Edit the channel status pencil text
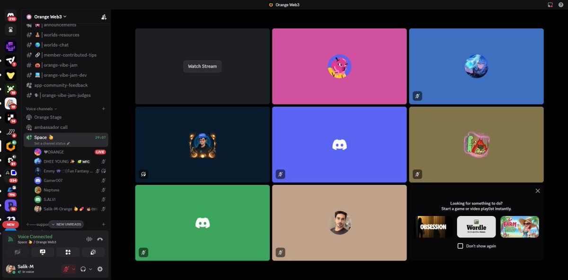The width and height of the screenshot is (568, 280). coord(52,143)
